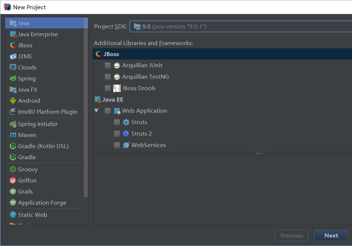Click the Struts gear icon

click(126, 122)
